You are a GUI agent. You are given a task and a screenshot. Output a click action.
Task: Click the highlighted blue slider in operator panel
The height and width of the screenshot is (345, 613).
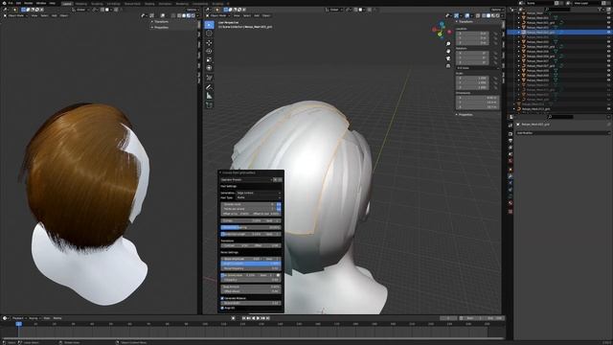tap(251, 264)
